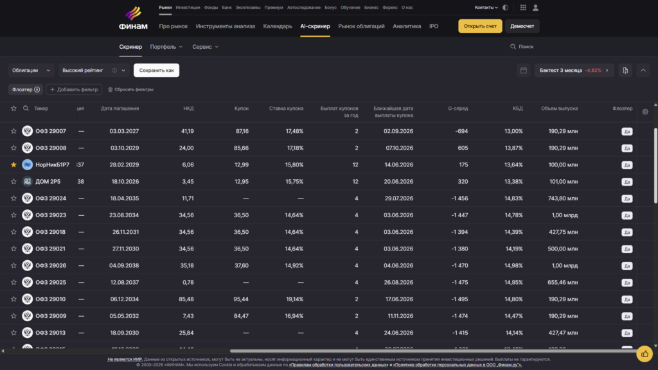
Task: Toggle the dark theme icon
Action: click(505, 8)
